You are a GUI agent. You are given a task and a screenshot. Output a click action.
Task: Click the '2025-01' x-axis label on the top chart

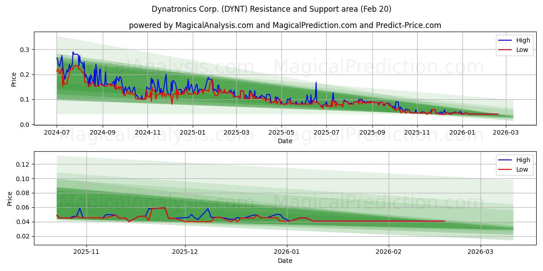(x=193, y=133)
